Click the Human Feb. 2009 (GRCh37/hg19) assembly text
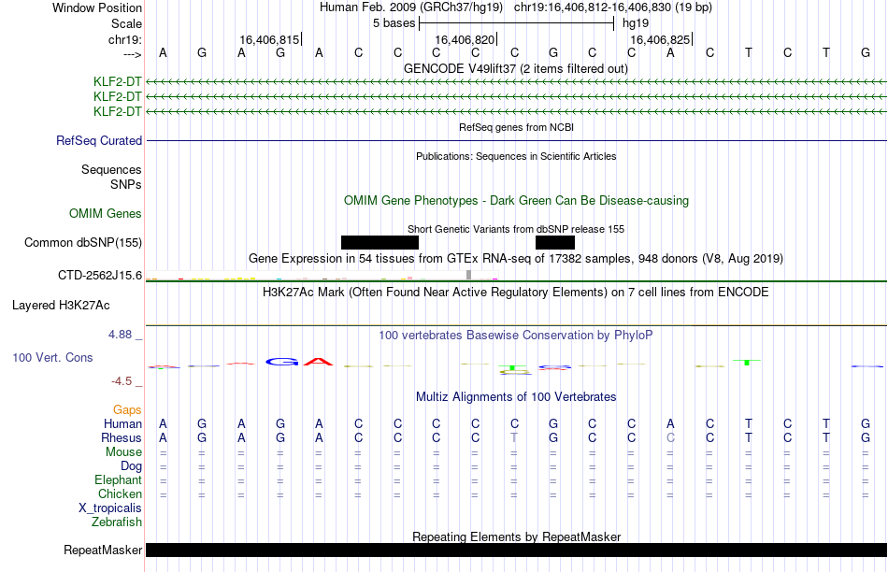Viewport: 888px width, 572px height. tap(411, 7)
